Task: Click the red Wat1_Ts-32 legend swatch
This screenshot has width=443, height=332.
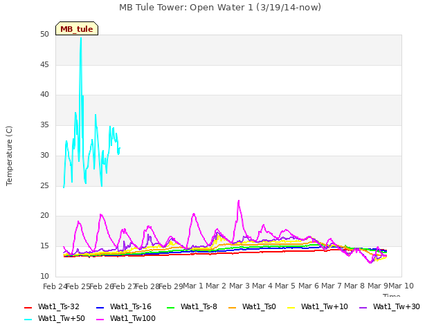Action: [28, 307]
